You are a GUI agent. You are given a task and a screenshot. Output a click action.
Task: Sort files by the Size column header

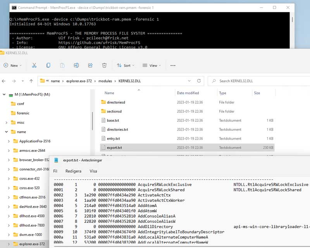tap(257, 93)
